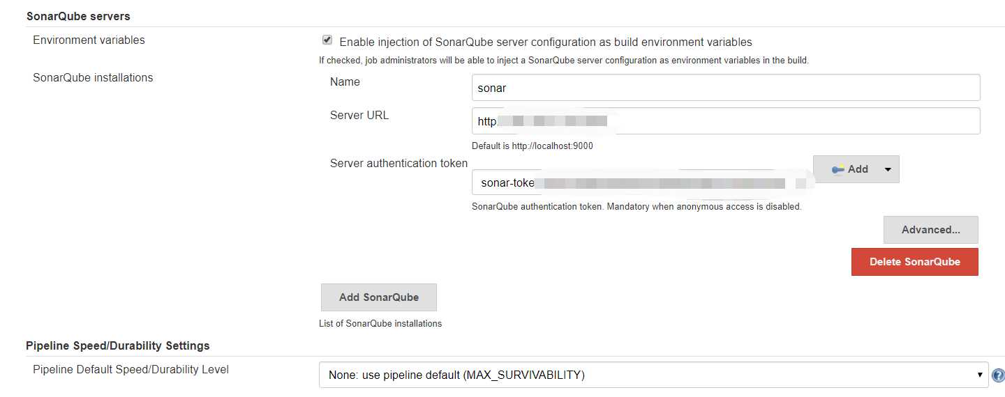Click the Mandatory when anonymous access disabled hint
The image size is (1005, 397).
[x=636, y=207]
